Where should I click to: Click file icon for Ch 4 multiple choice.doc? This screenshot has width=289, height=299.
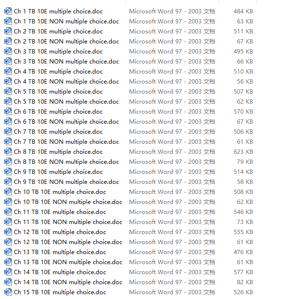(8, 71)
